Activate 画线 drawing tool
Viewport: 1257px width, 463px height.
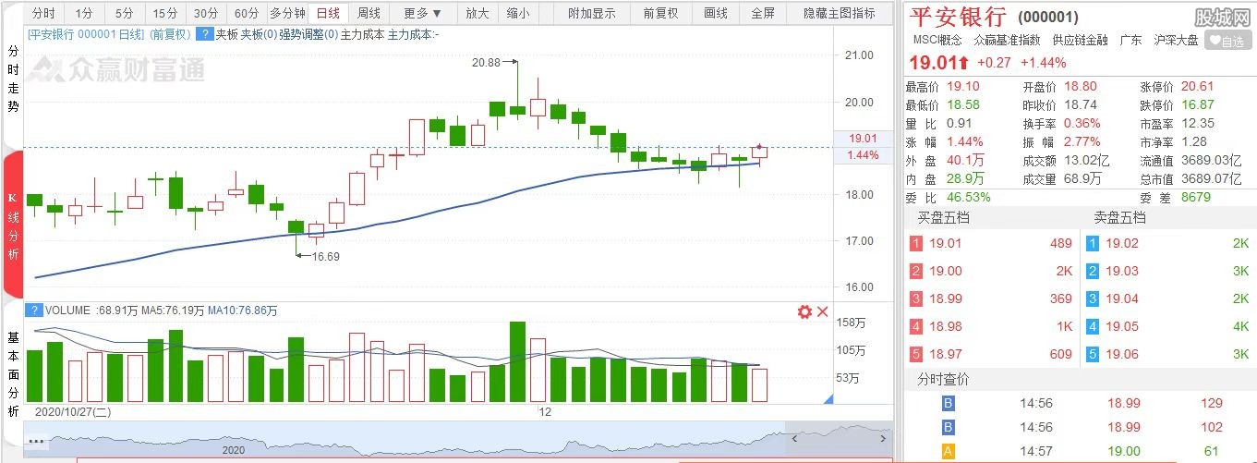tap(716, 13)
